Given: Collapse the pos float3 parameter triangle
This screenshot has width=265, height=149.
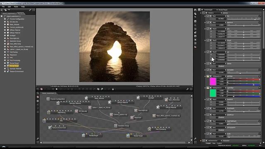Looking at the screenshot, I should (211, 29).
